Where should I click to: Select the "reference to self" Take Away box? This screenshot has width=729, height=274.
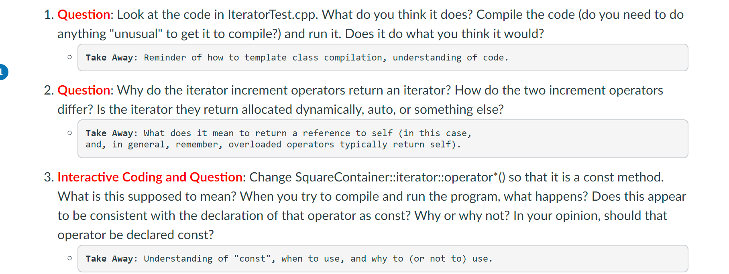[x=383, y=139]
